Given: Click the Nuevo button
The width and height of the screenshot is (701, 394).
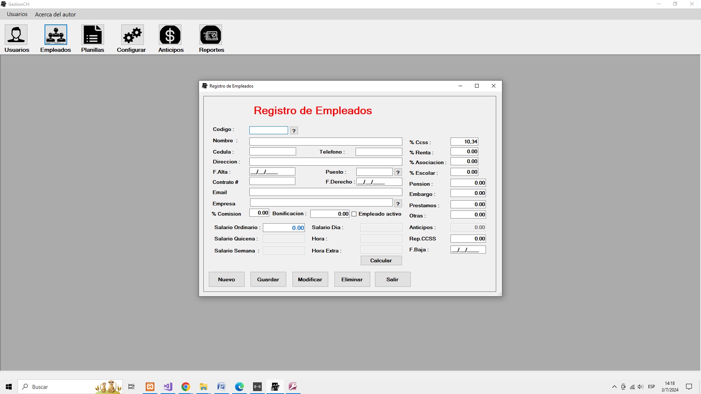Looking at the screenshot, I should click(226, 279).
